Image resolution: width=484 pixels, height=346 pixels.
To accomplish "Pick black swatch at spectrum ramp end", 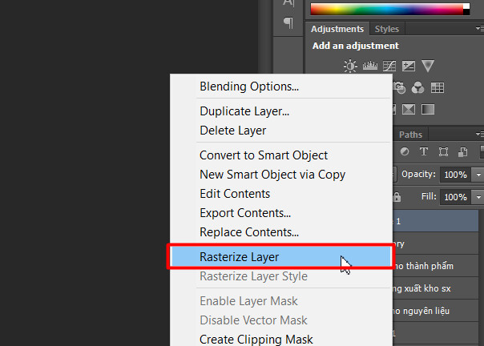I will [x=466, y=12].
